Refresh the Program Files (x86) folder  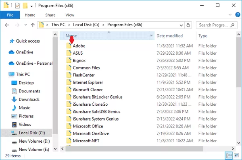(188, 25)
